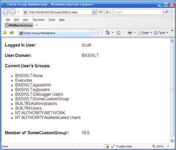Open the Tools menu in menu bar

(x=52, y=20)
